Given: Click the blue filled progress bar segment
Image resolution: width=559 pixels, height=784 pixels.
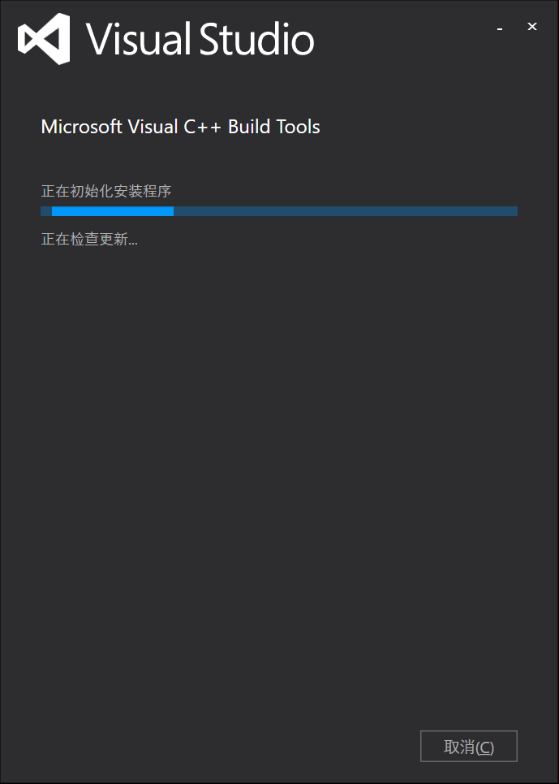Looking at the screenshot, I should pos(112,211).
